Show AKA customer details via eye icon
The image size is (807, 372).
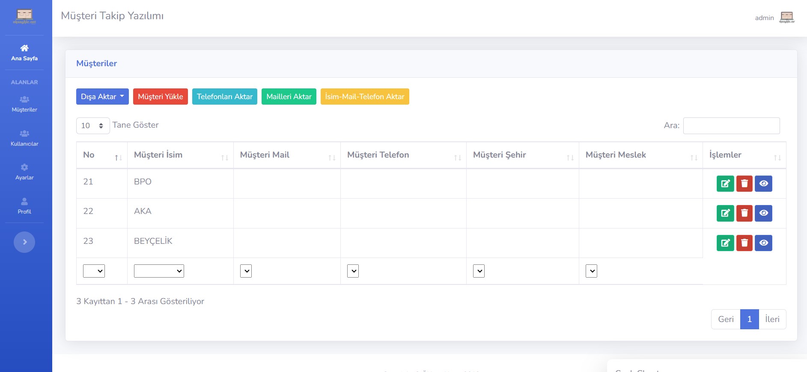coord(763,213)
